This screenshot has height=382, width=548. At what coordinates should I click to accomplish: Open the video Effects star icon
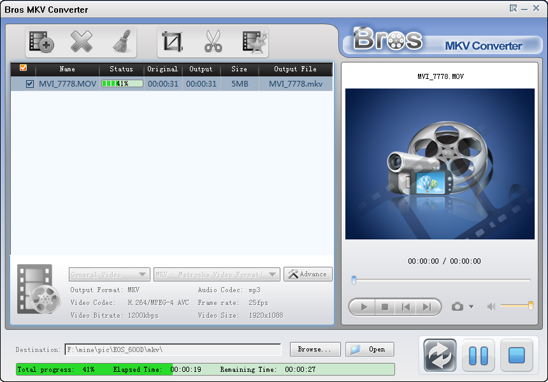pyautogui.click(x=255, y=42)
